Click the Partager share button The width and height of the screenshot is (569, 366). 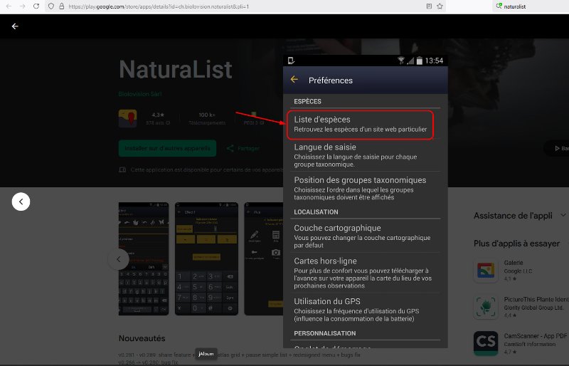point(243,148)
